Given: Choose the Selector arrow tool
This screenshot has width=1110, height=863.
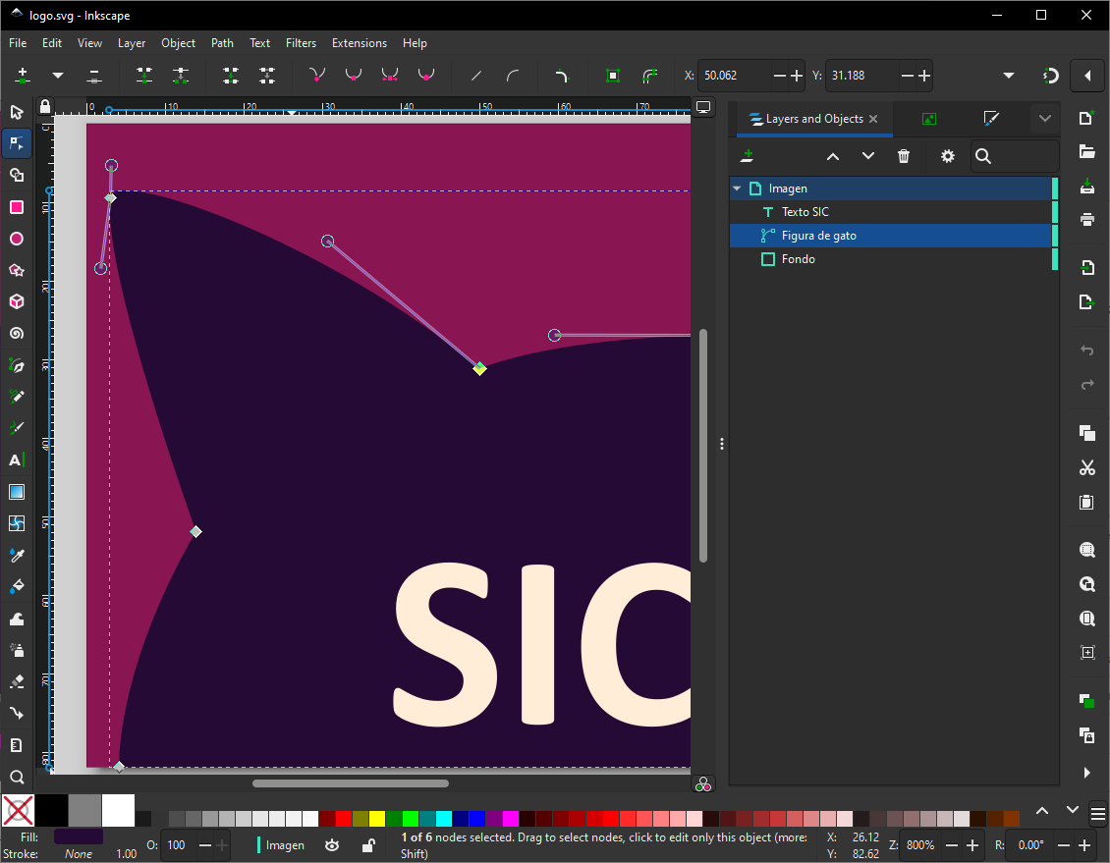Looking at the screenshot, I should click(x=16, y=112).
